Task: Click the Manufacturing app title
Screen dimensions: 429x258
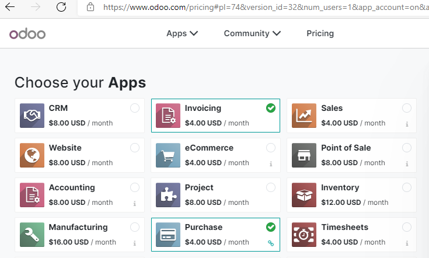Action: [x=78, y=227]
